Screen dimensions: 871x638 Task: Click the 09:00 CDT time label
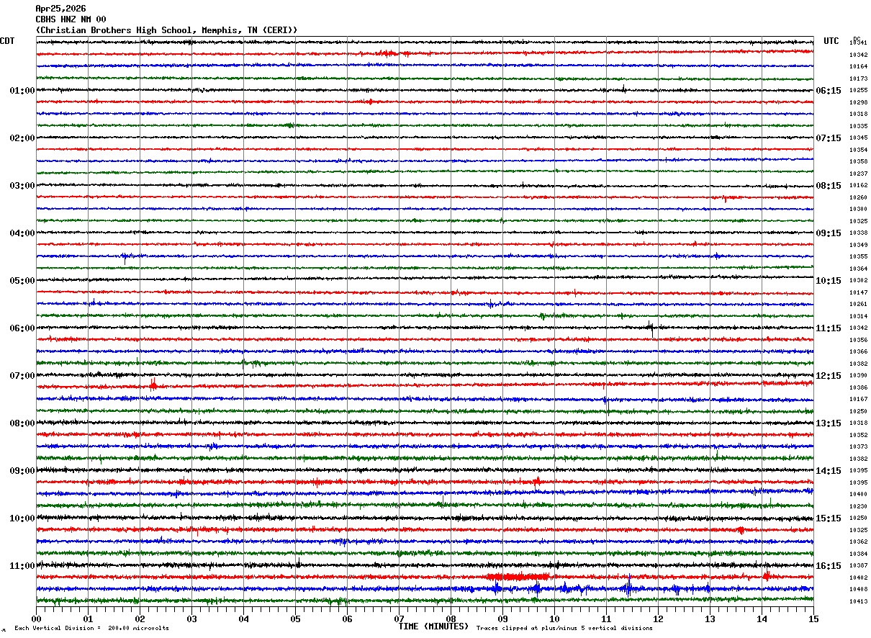pos(22,471)
